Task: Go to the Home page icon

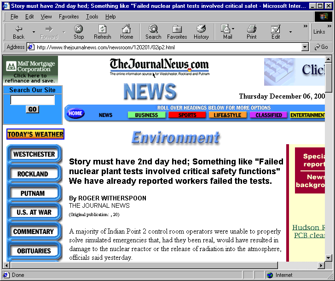Action: pyautogui.click(x=127, y=32)
